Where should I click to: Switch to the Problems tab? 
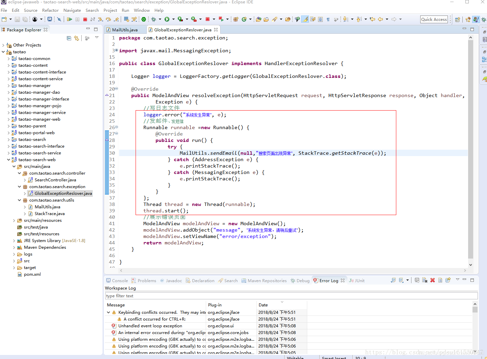click(x=144, y=280)
